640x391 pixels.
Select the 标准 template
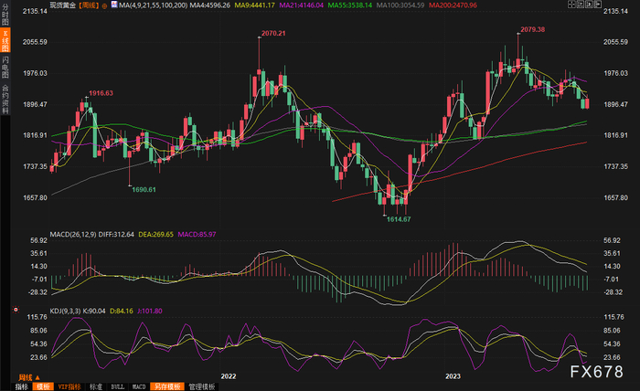pyautogui.click(x=96, y=386)
